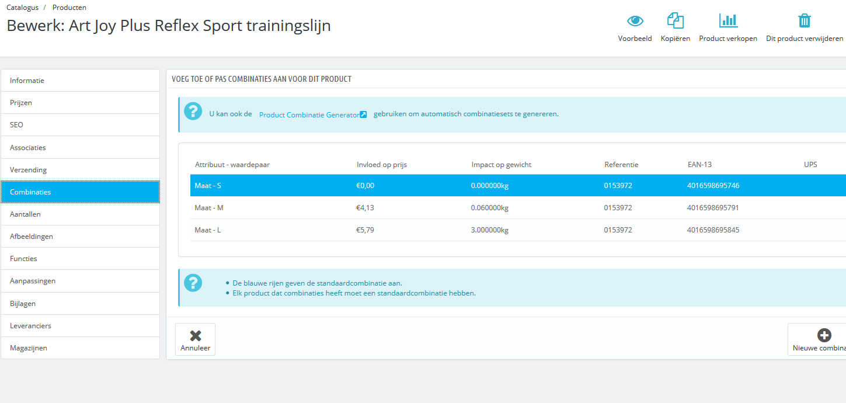Viewport: 846px width, 403px height.
Task: Open the SEO tab
Action: [80, 125]
